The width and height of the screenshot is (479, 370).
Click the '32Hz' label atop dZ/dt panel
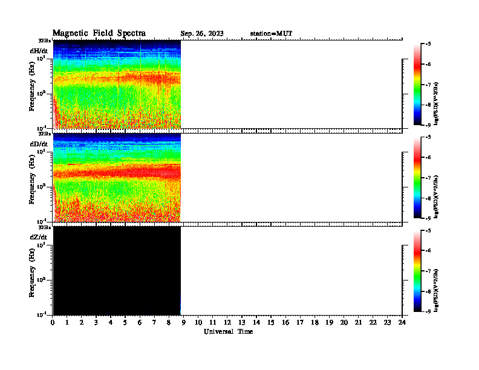(44, 227)
